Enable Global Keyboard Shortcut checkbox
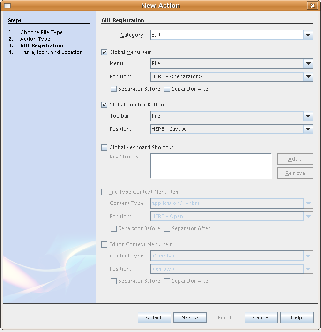 [104, 147]
